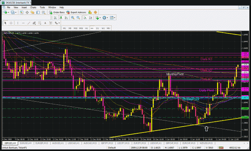Click the 'MonthlyPivot' chart label
251x151 pixels.
175,74
